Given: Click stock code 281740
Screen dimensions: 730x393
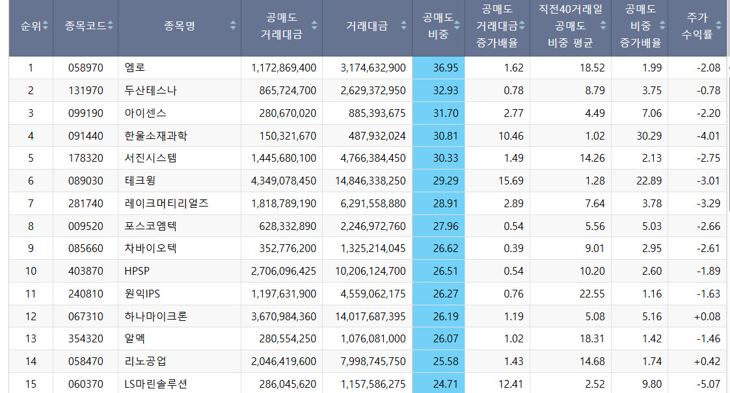Looking at the screenshot, I should point(86,204).
